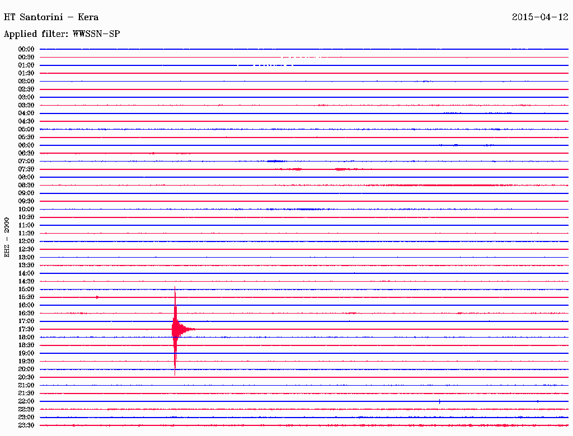Click the '14:00' time label

pos(26,273)
